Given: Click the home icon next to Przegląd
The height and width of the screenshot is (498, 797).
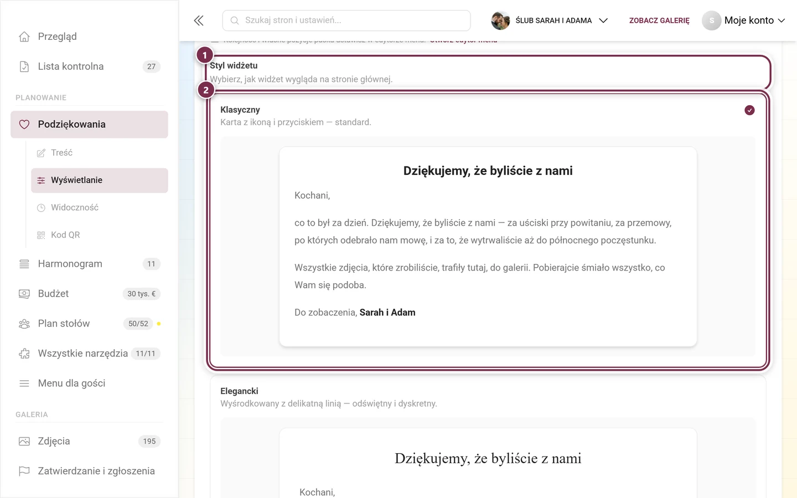Looking at the screenshot, I should click(24, 37).
